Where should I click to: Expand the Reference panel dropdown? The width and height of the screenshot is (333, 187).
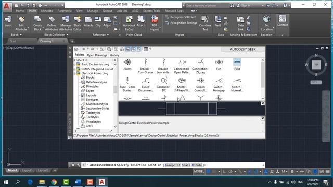[100, 35]
